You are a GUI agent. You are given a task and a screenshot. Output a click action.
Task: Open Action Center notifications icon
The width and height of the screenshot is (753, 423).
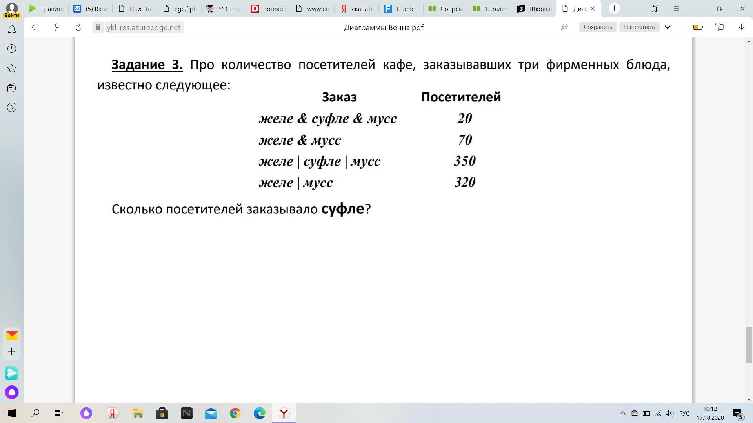point(738,413)
